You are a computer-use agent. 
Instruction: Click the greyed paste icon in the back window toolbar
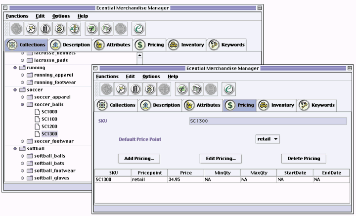coord(121,29)
